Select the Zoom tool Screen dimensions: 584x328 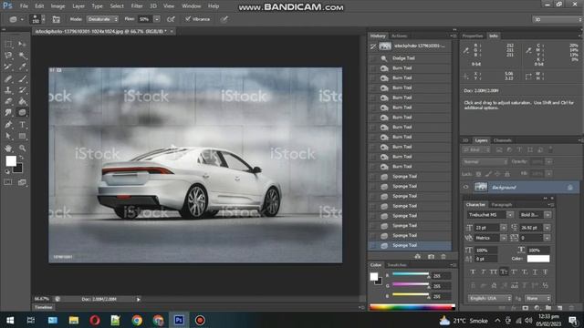22,148
